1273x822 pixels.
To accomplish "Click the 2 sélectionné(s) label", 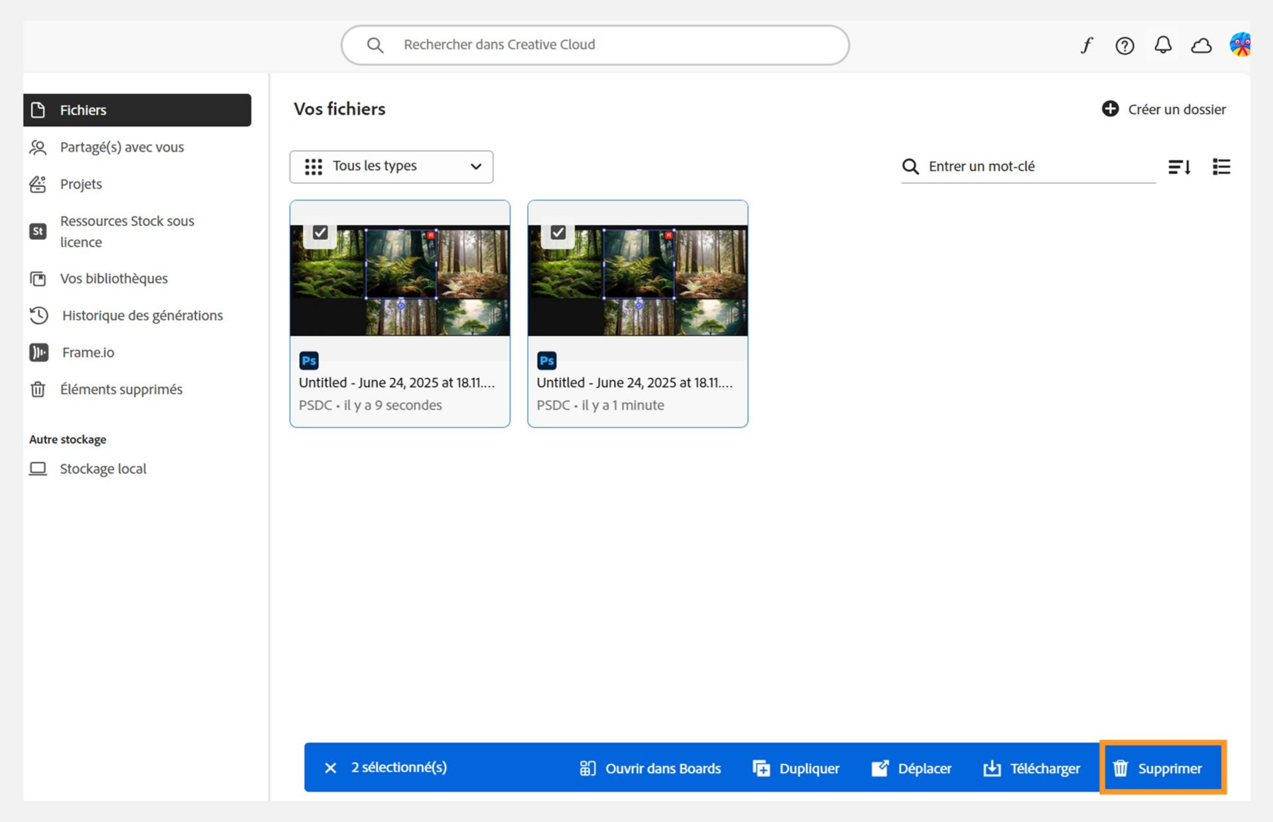I will point(399,768).
